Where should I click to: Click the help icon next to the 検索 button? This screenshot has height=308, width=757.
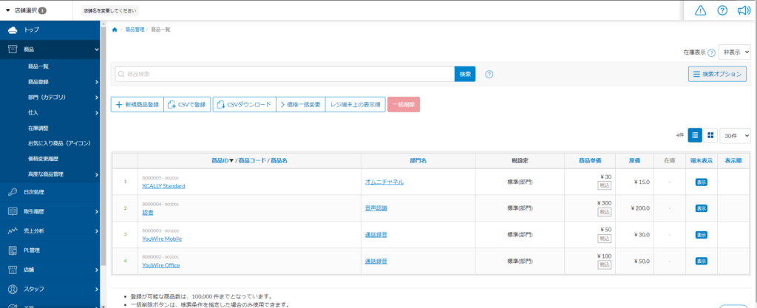point(489,74)
